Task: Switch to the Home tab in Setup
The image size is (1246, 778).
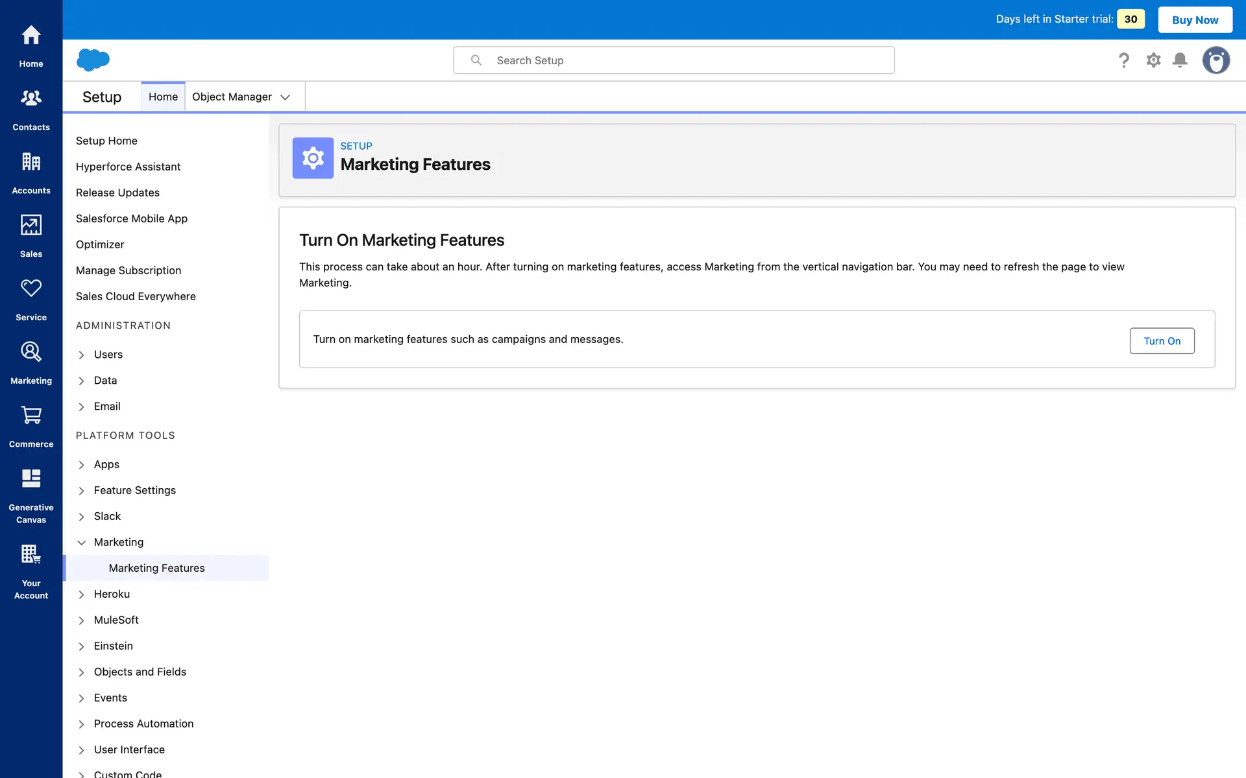Action: pos(163,97)
